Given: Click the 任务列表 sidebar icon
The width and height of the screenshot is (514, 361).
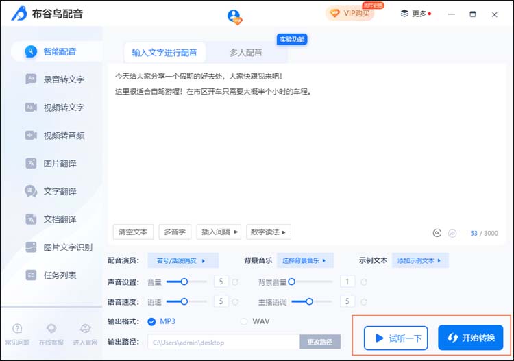Looking at the screenshot, I should 31,275.
